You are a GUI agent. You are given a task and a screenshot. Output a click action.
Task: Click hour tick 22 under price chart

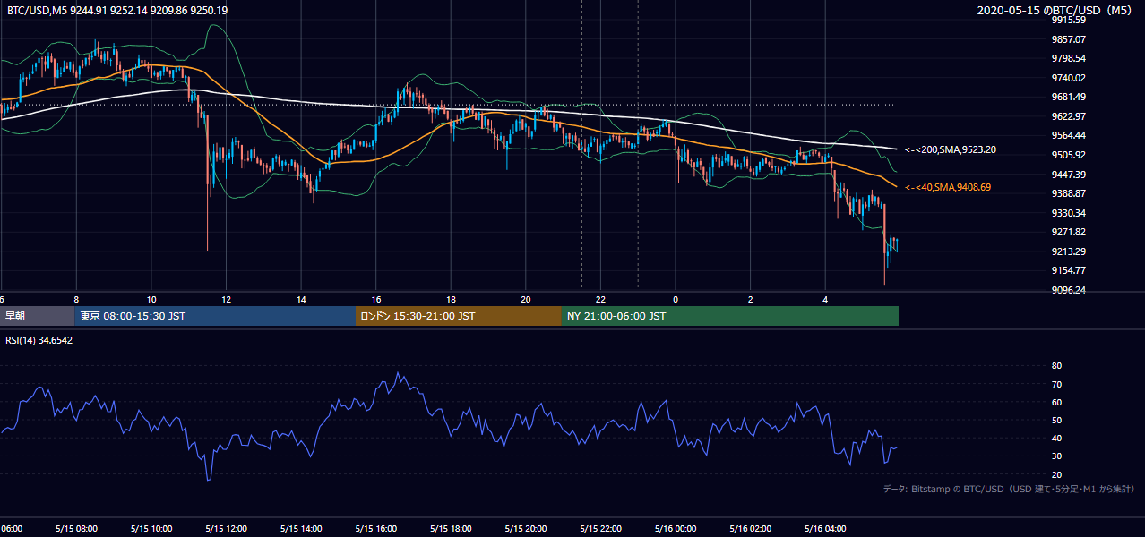(601, 299)
